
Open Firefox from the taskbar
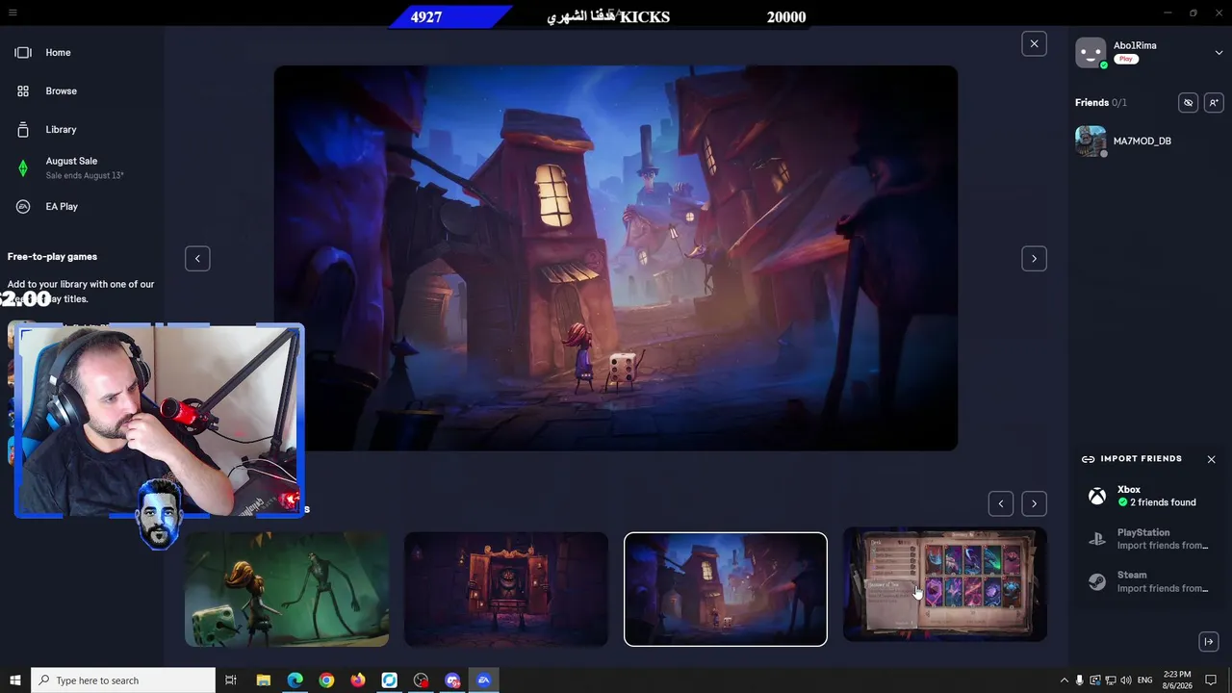(x=358, y=680)
